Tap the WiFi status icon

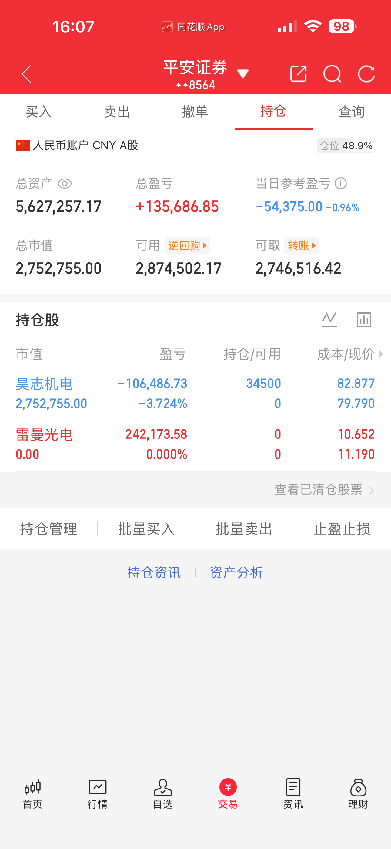(x=313, y=26)
